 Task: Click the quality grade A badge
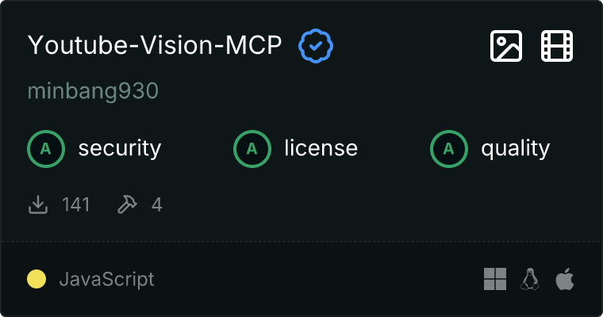[x=449, y=148]
